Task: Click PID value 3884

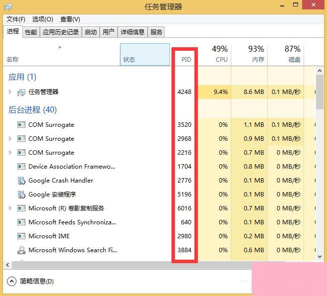Action: (x=184, y=250)
